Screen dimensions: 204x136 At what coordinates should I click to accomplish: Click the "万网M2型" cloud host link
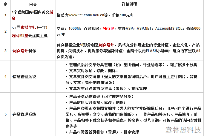(19, 36)
